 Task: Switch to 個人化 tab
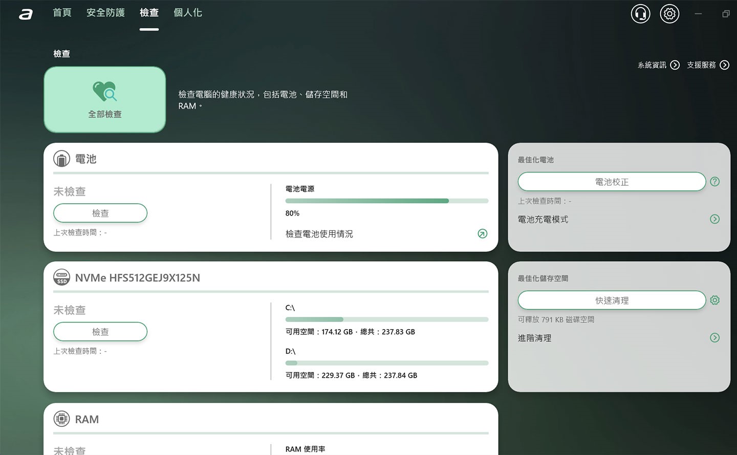188,13
